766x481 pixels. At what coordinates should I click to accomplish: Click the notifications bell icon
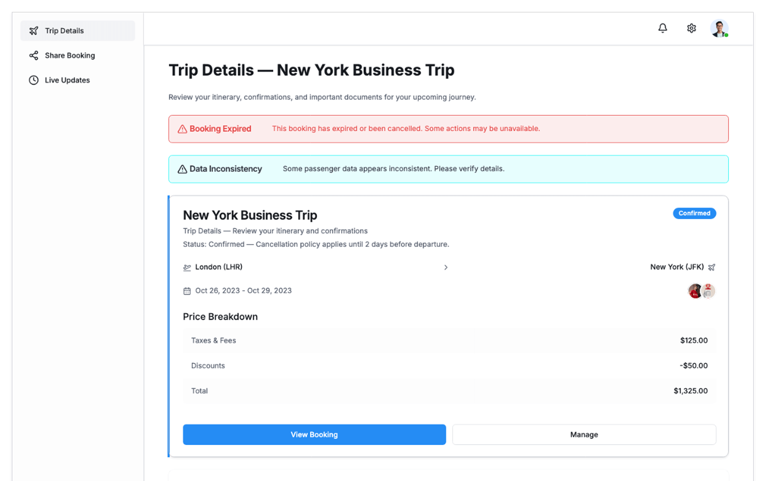tap(663, 28)
